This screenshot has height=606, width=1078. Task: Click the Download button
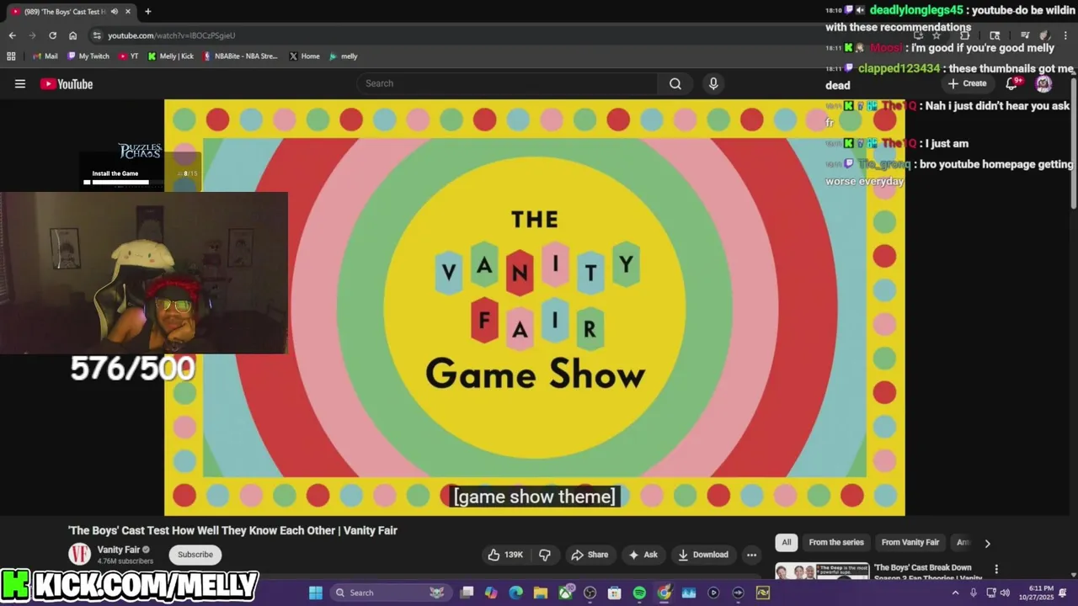coord(703,555)
